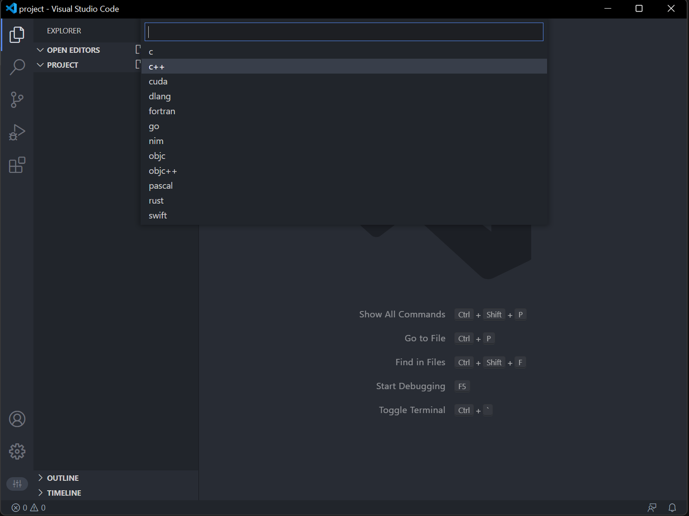Collapse the OPEN EDITORS section
The height and width of the screenshot is (516, 689).
[73, 50]
